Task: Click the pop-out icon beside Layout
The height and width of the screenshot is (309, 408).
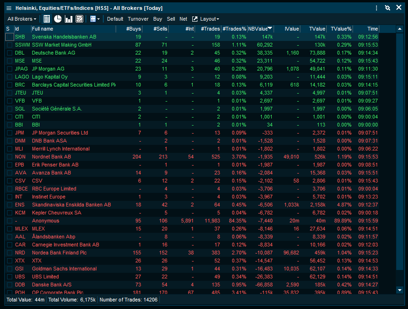Action: pos(195,19)
